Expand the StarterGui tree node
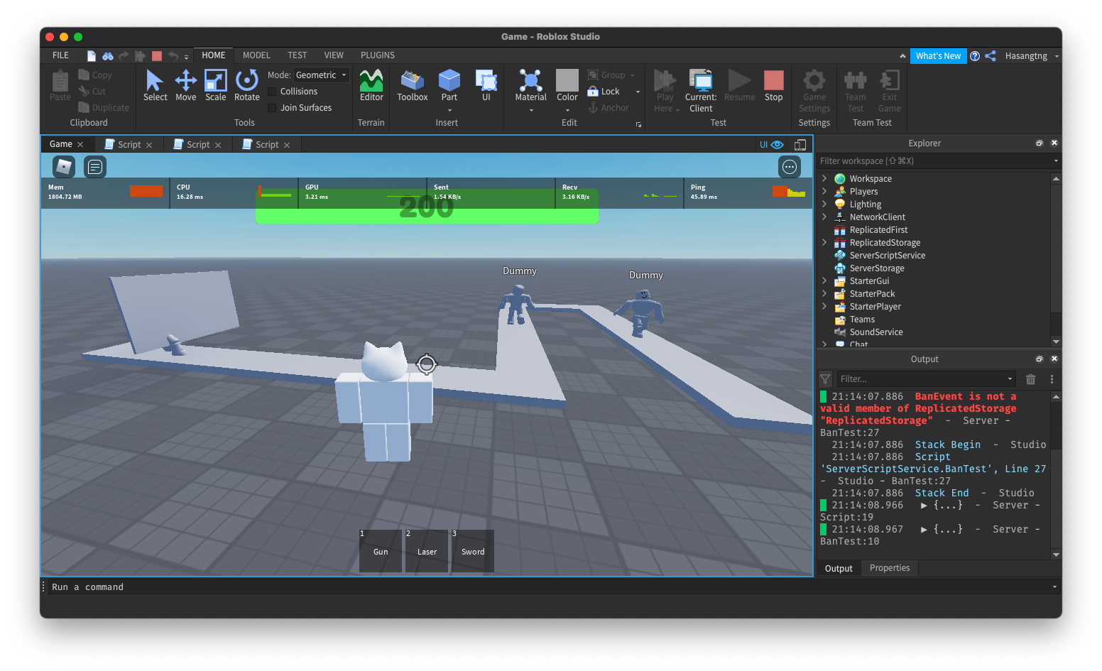The width and height of the screenshot is (1102, 671). click(824, 281)
